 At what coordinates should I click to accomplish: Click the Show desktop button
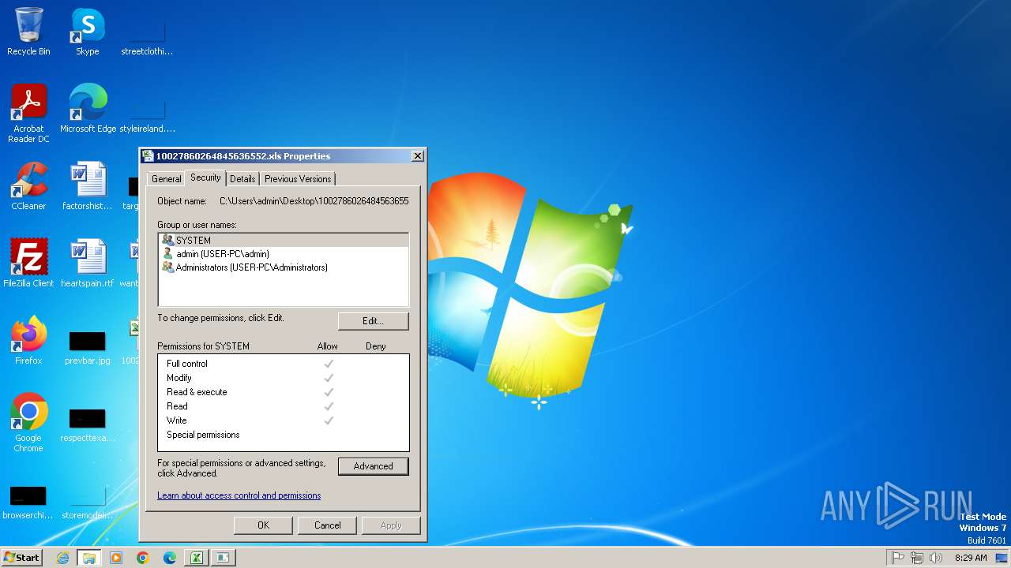[1002, 558]
